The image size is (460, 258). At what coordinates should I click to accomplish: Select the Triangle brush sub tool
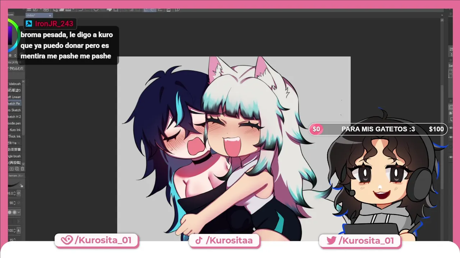(x=15, y=156)
